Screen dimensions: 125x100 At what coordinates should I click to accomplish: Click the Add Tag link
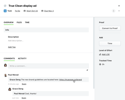[x=12, y=47]
